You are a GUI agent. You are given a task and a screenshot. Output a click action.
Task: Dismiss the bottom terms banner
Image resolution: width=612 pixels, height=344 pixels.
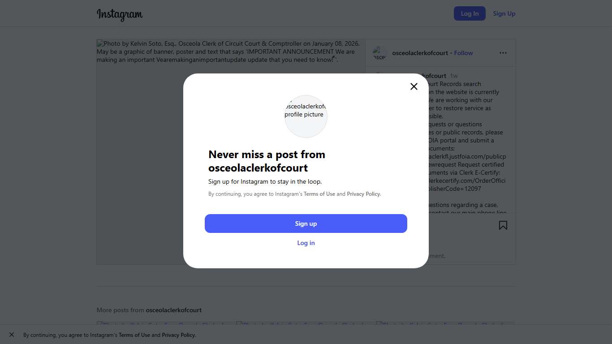point(12,335)
